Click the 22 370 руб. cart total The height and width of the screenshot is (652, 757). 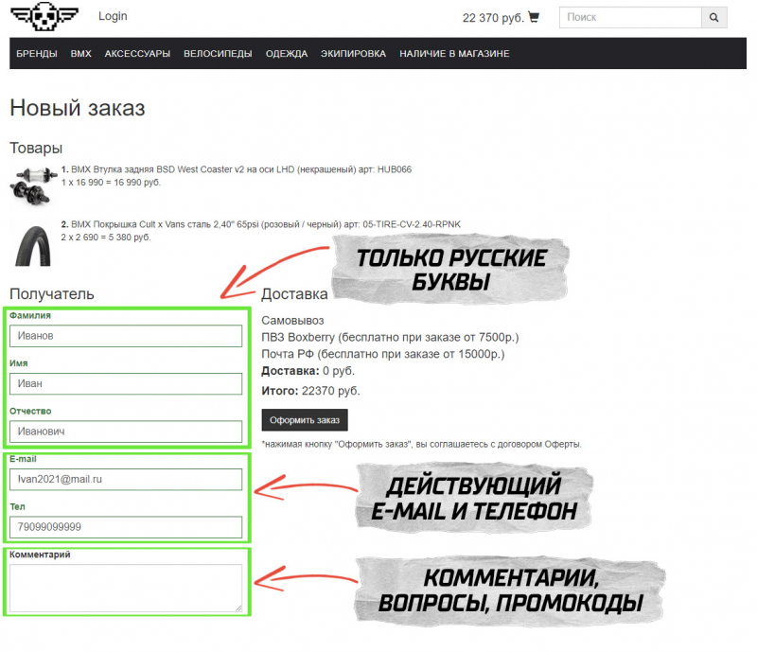[493, 18]
